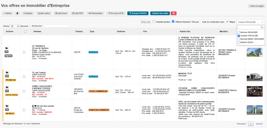Enable the Grandes photos checkbox
The width and height of the screenshot is (267, 128).
coord(154,22)
